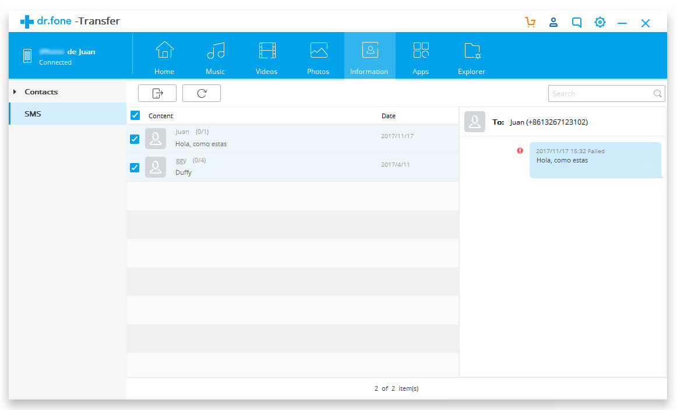The width and height of the screenshot is (677, 410).
Task: Click the recipient Juan (+8613267123102)
Action: (549, 122)
